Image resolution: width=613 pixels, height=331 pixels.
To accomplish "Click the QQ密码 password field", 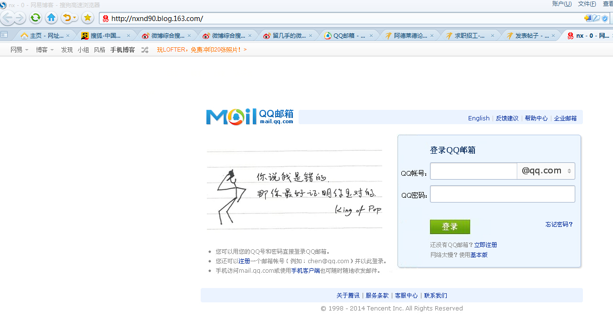I will [x=502, y=194].
